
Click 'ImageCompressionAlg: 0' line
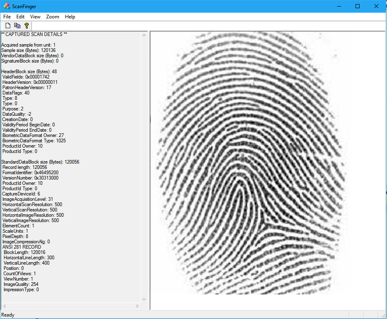[26, 242]
